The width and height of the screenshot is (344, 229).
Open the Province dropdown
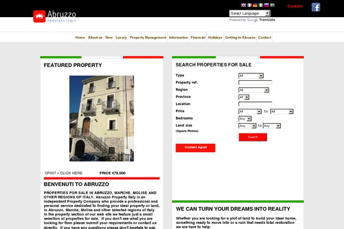point(244,97)
